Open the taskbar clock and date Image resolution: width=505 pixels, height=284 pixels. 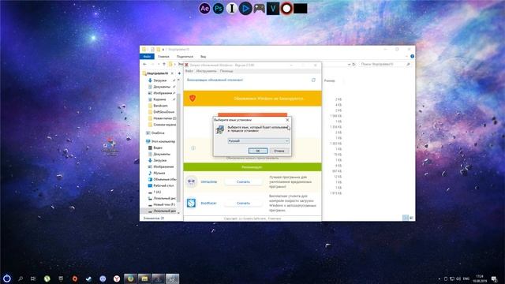[480, 278]
